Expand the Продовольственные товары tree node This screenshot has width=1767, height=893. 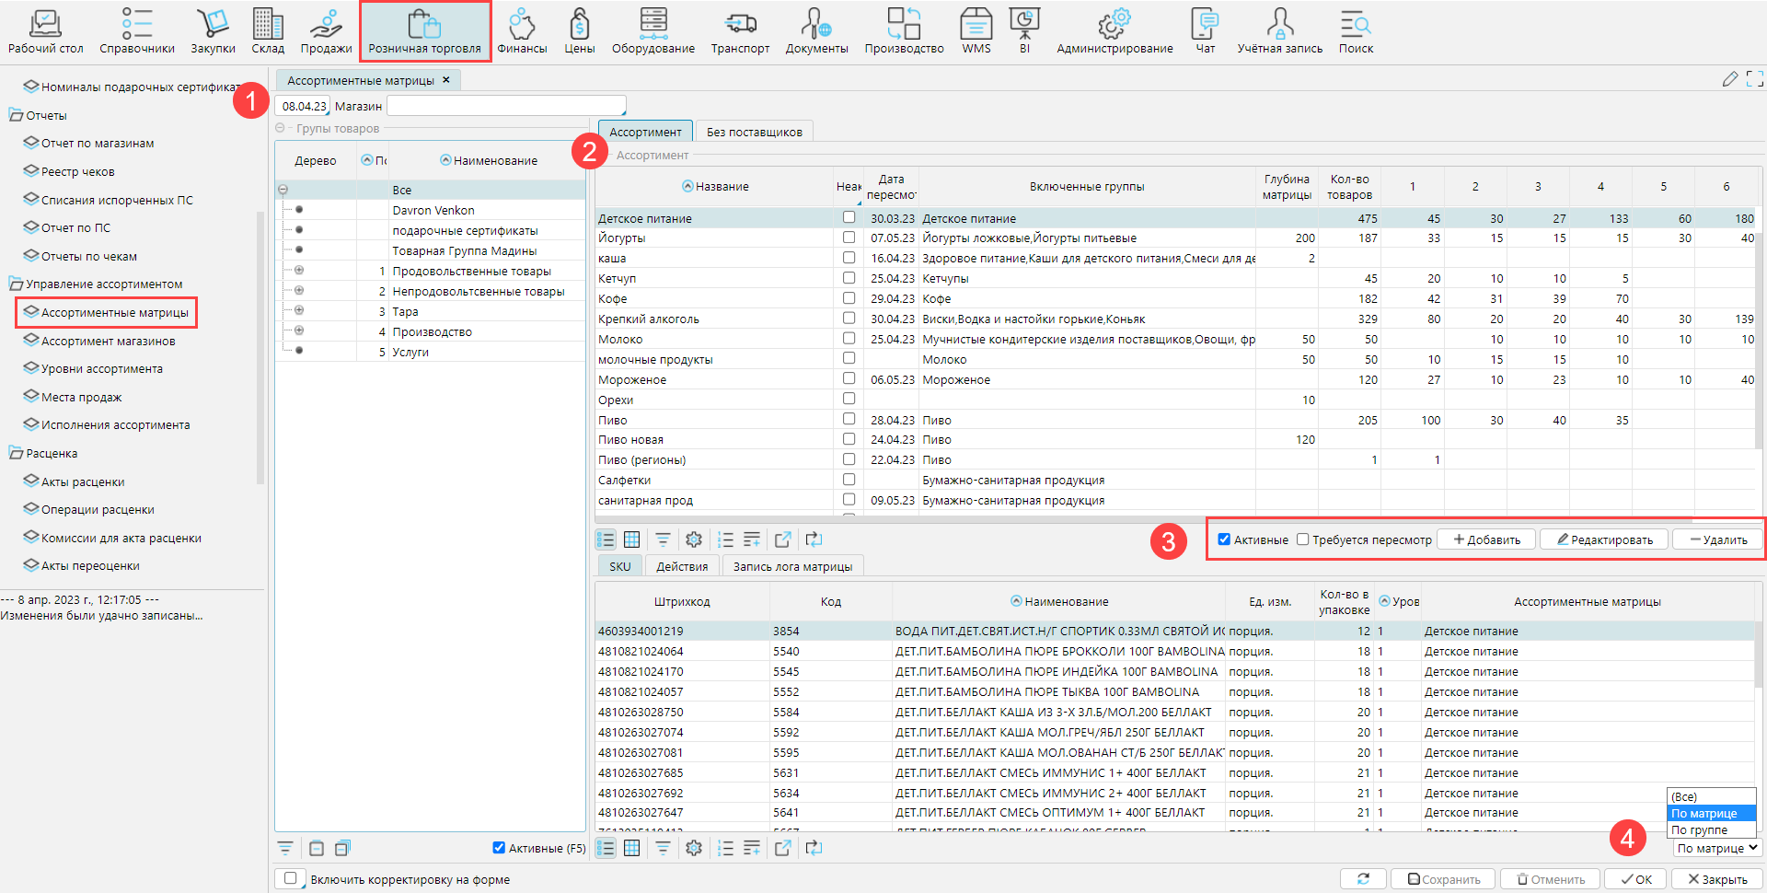(x=299, y=271)
